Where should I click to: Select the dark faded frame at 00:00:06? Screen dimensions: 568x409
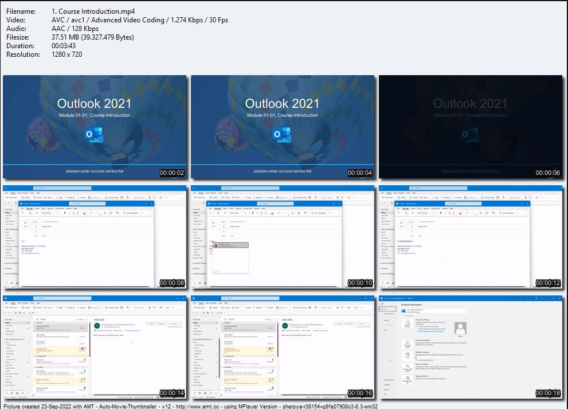(471, 127)
